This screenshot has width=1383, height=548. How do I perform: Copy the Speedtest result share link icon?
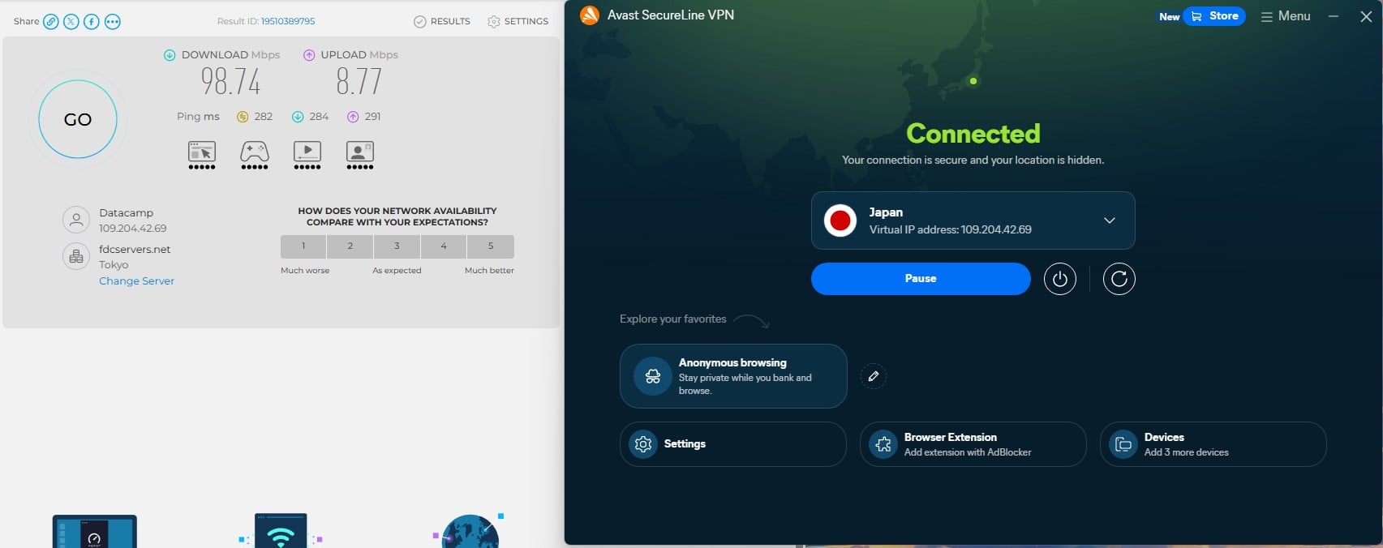pyautogui.click(x=51, y=22)
